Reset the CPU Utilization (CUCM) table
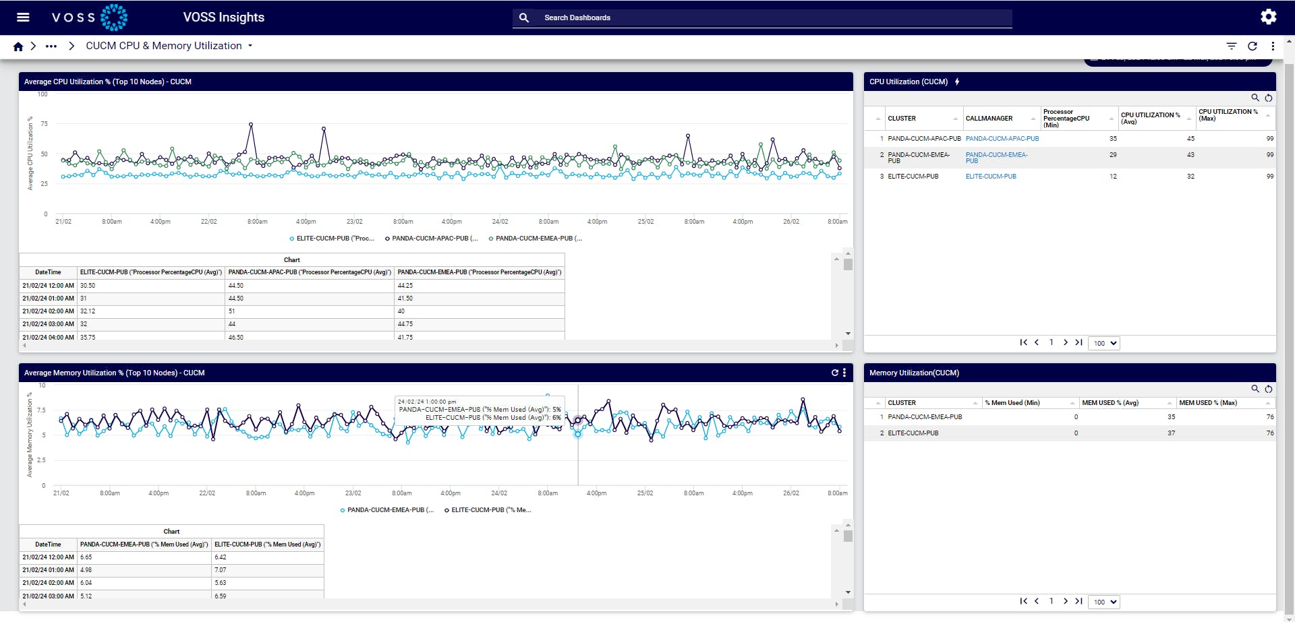 1269,98
